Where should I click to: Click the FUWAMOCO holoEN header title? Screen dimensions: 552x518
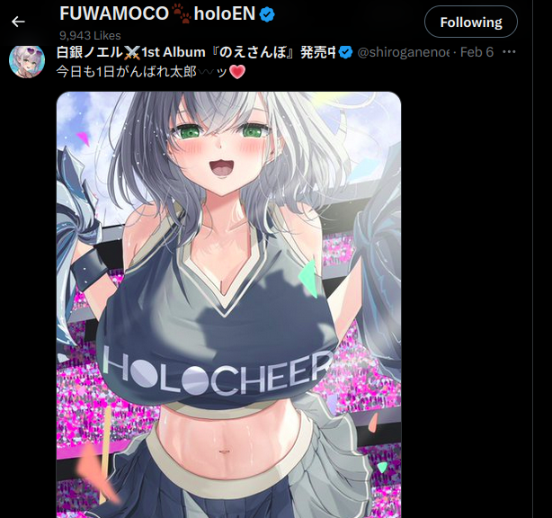pos(157,14)
